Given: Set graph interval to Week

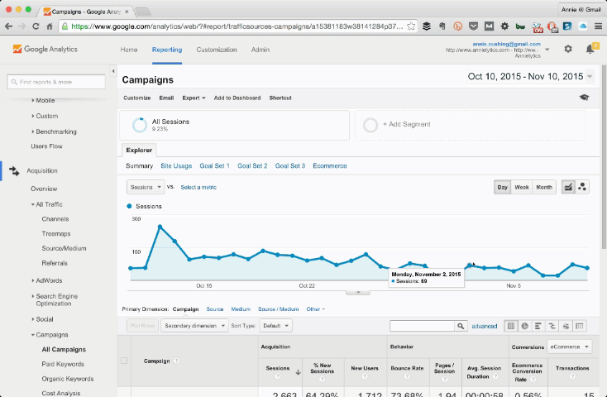Looking at the screenshot, I should (x=522, y=187).
